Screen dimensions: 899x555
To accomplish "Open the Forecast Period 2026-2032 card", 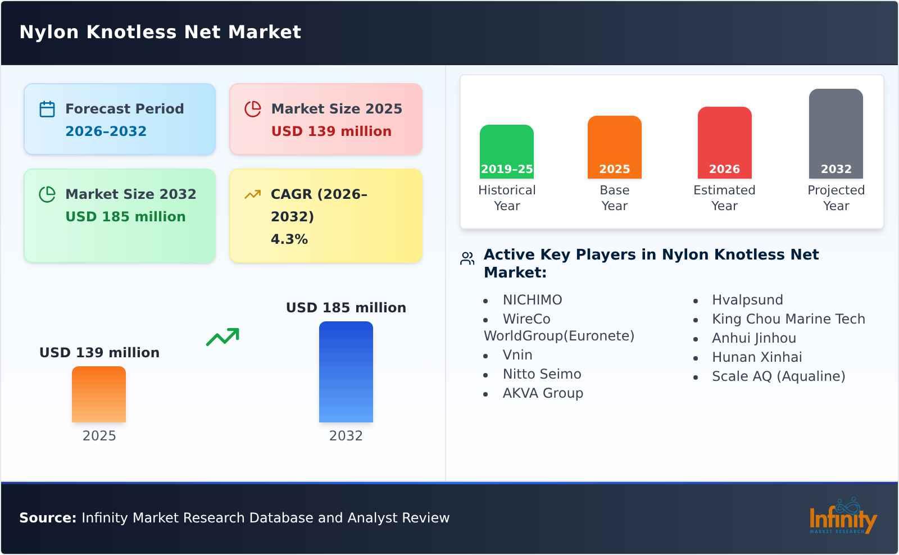I will (x=120, y=118).
